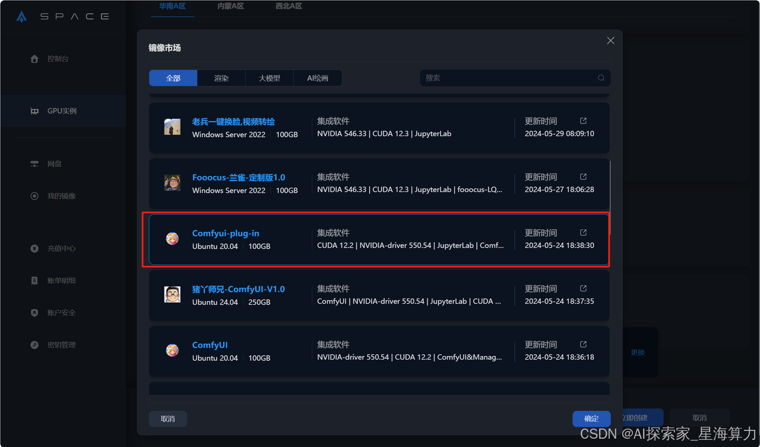The height and width of the screenshot is (447, 760).
Task: Click update time 2024-05-29 08:09:10
Action: (559, 134)
